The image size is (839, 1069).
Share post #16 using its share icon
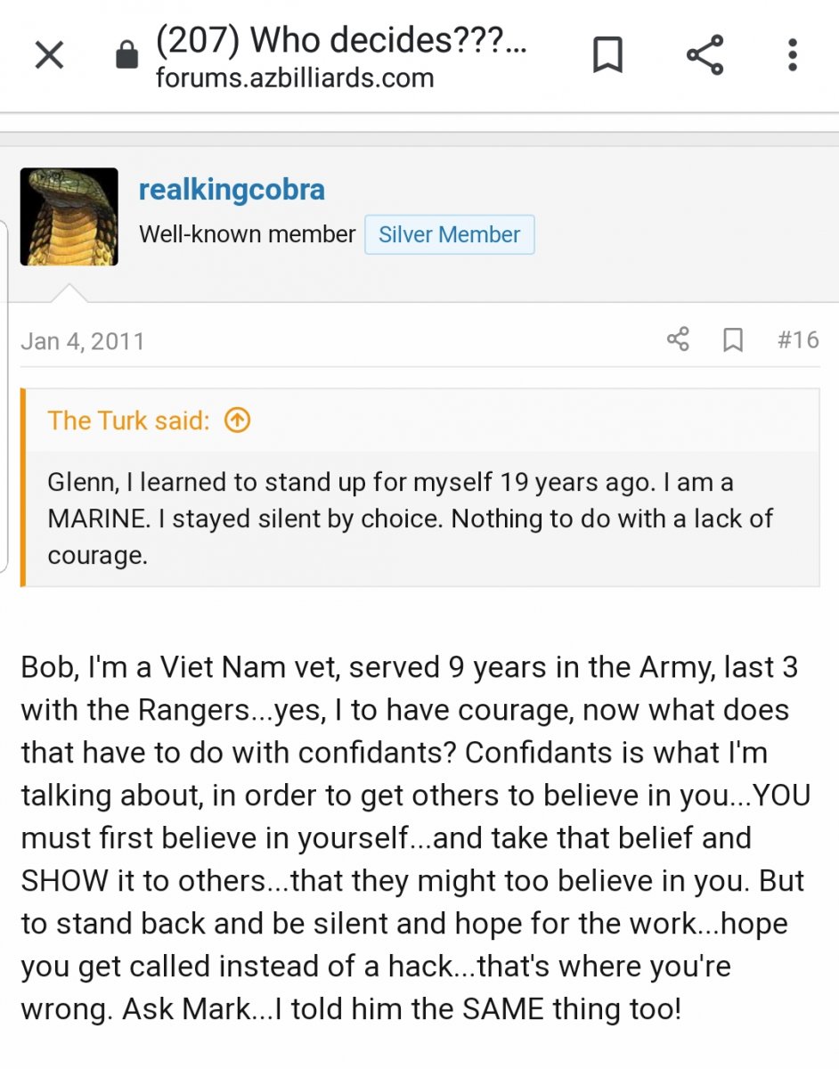[x=678, y=339]
